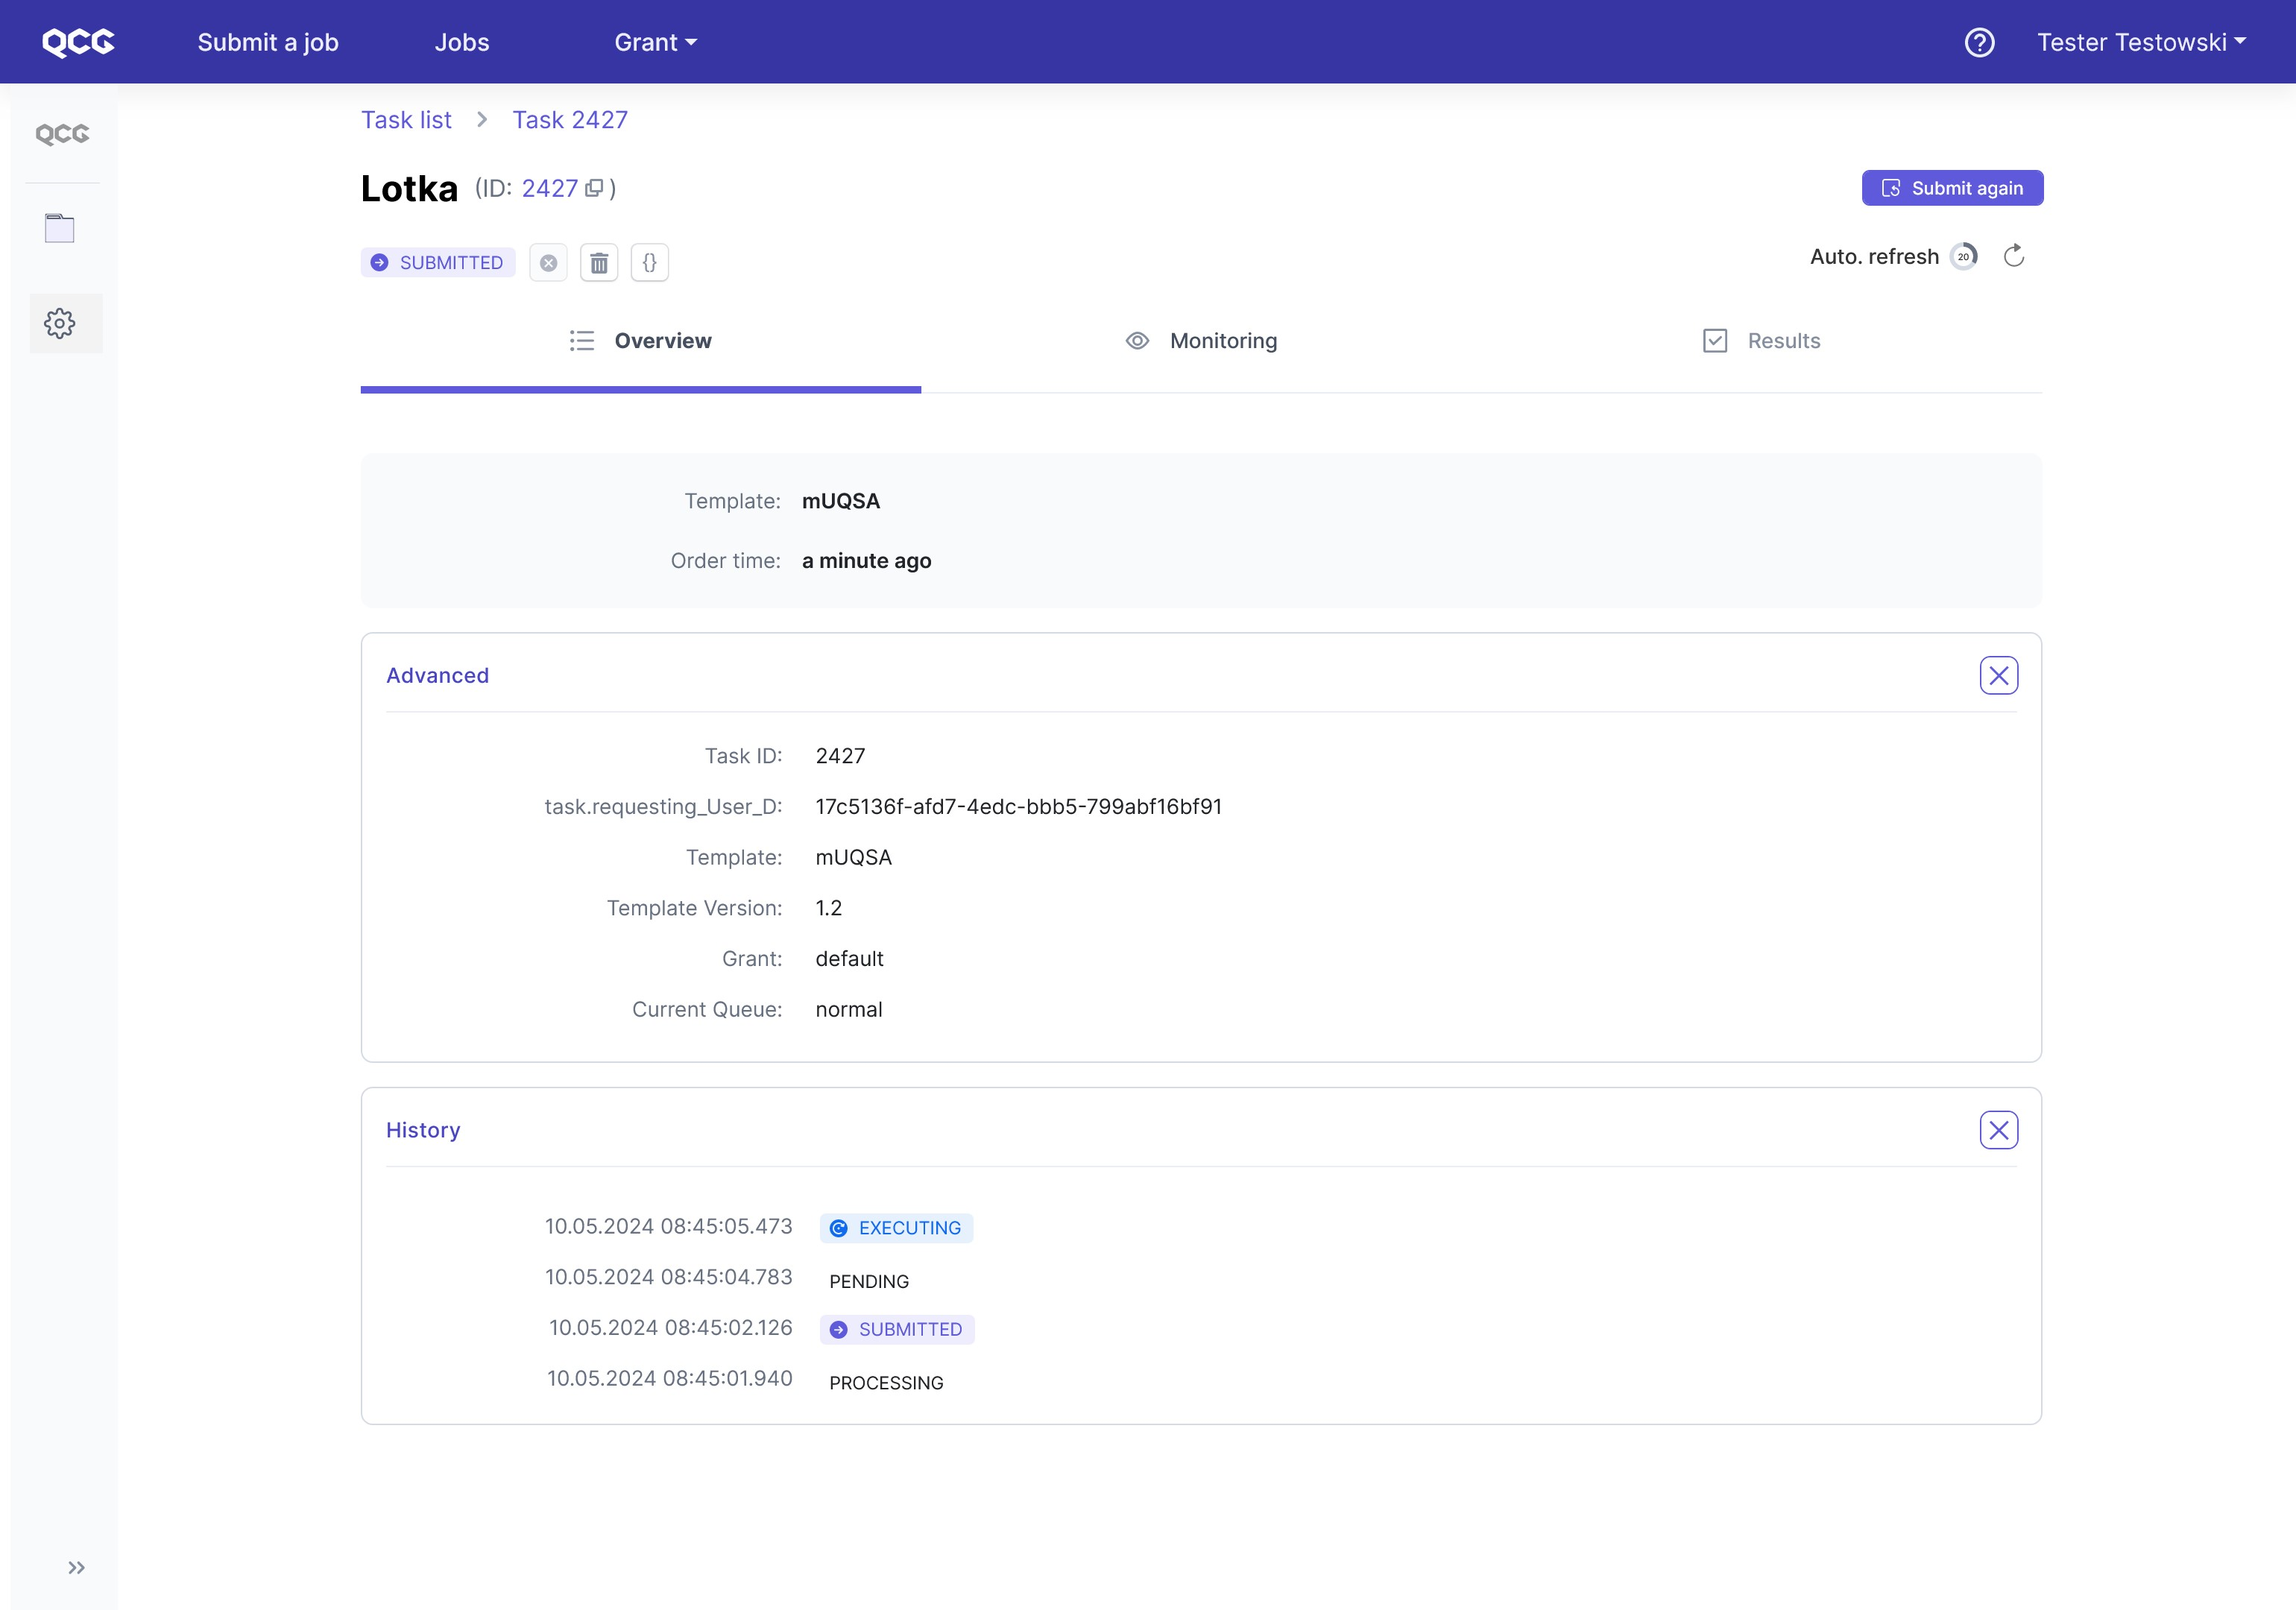Screen dimensions: 2296x1610
Task: Click the gray QCG sidebar logo
Action: point(63,133)
